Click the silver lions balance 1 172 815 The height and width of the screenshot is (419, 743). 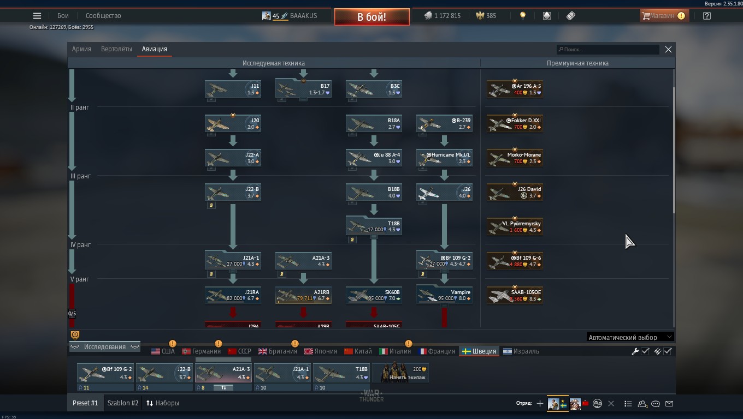point(443,16)
